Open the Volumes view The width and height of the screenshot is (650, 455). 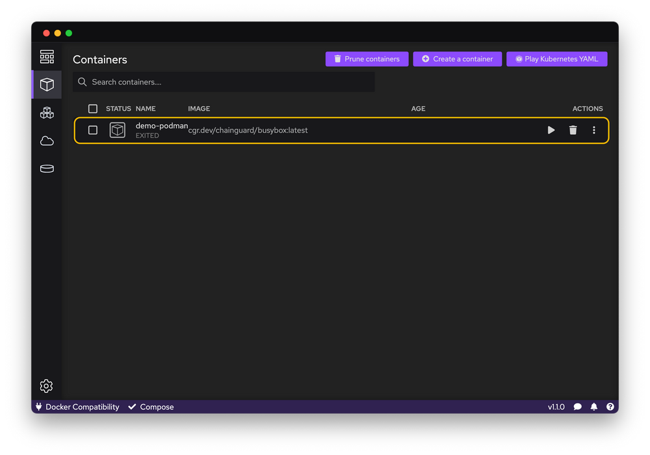[x=46, y=169]
